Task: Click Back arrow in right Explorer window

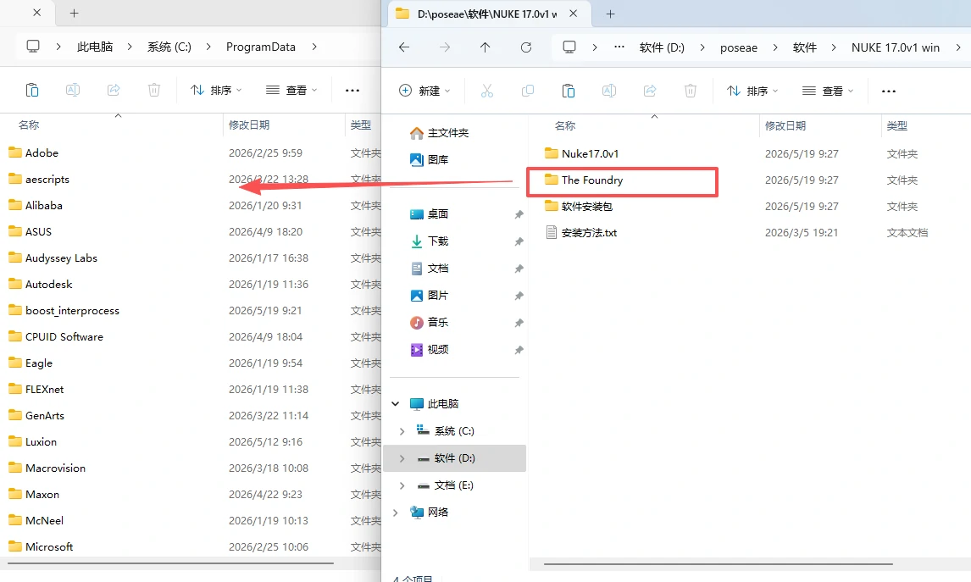Action: coord(404,47)
